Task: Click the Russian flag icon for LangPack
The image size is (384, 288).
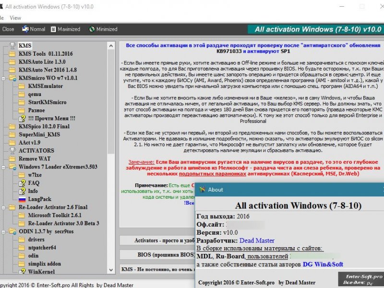Action: pos(22,199)
